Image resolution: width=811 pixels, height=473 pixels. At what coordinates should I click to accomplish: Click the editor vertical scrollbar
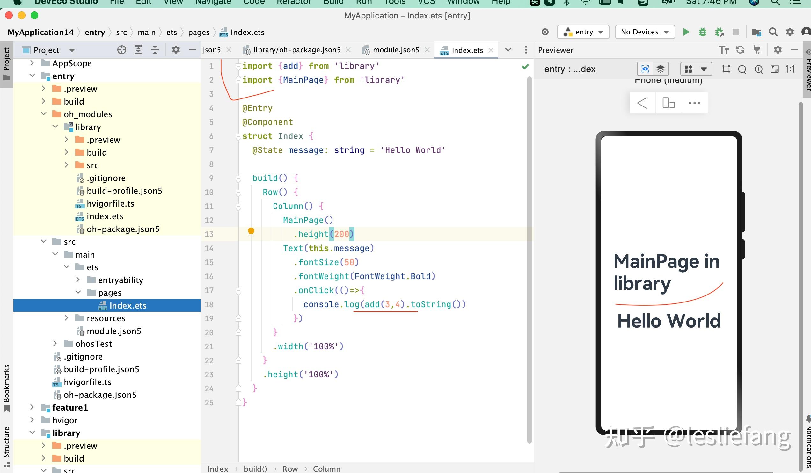tap(529, 261)
